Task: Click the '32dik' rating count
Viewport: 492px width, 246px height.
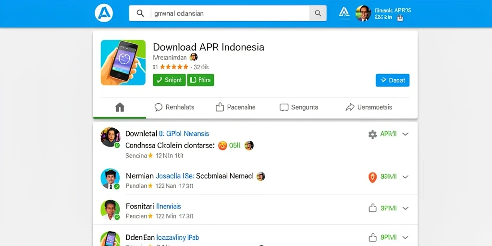Action: [x=201, y=67]
